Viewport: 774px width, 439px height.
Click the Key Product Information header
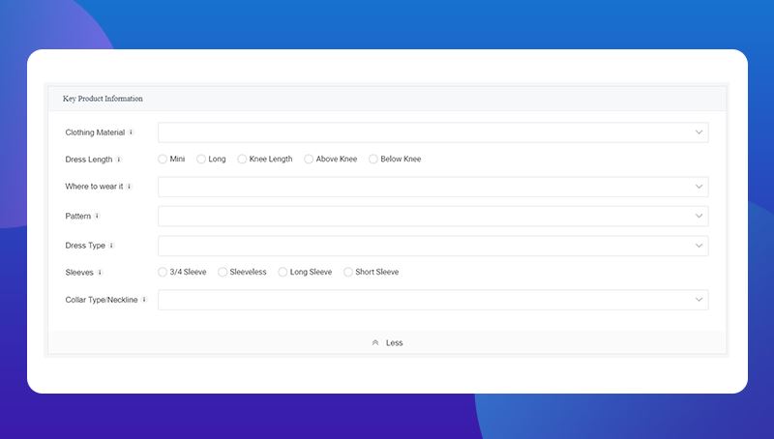pos(103,99)
